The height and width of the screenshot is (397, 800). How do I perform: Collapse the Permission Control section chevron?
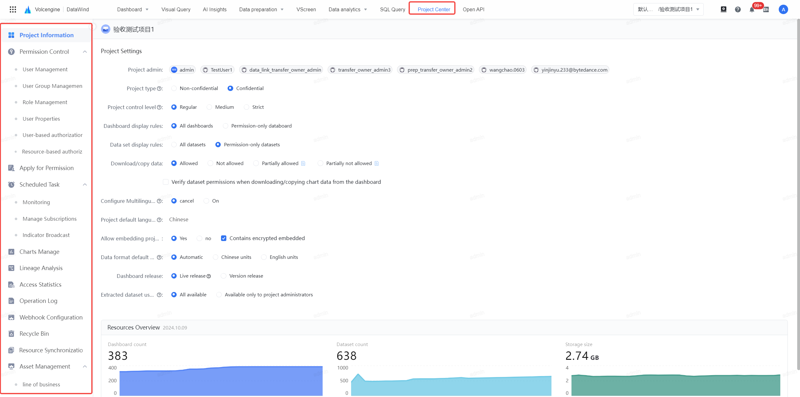85,52
